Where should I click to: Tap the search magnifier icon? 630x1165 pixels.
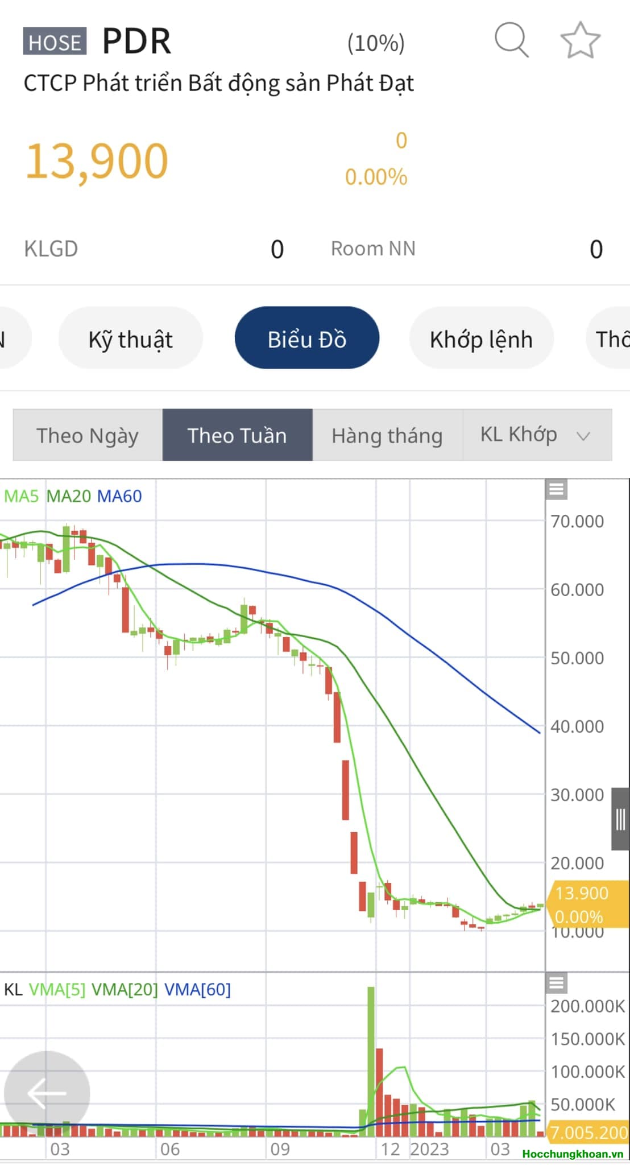[x=512, y=40]
